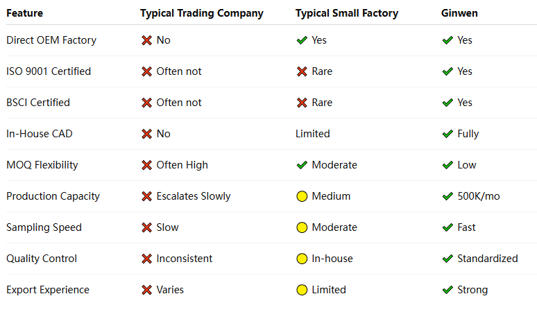537x312 pixels.
Task: Click red X icon beside Escalates Slowly
Action: (x=146, y=196)
